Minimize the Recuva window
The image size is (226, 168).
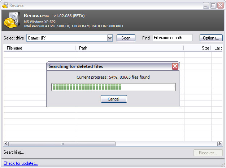pyautogui.click(x=206, y=5)
